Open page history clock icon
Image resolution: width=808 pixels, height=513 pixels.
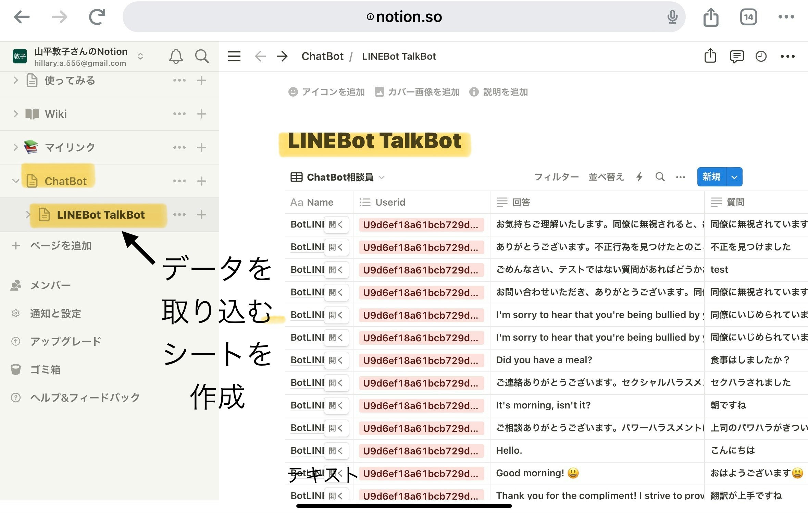(761, 56)
